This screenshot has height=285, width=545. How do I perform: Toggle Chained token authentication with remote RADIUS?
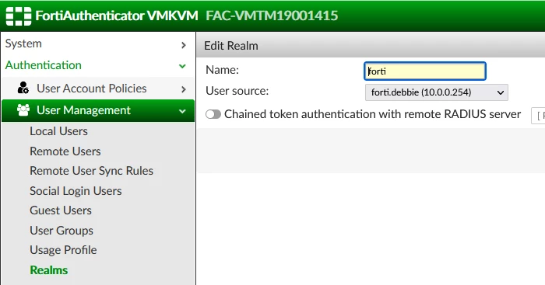[x=213, y=114]
